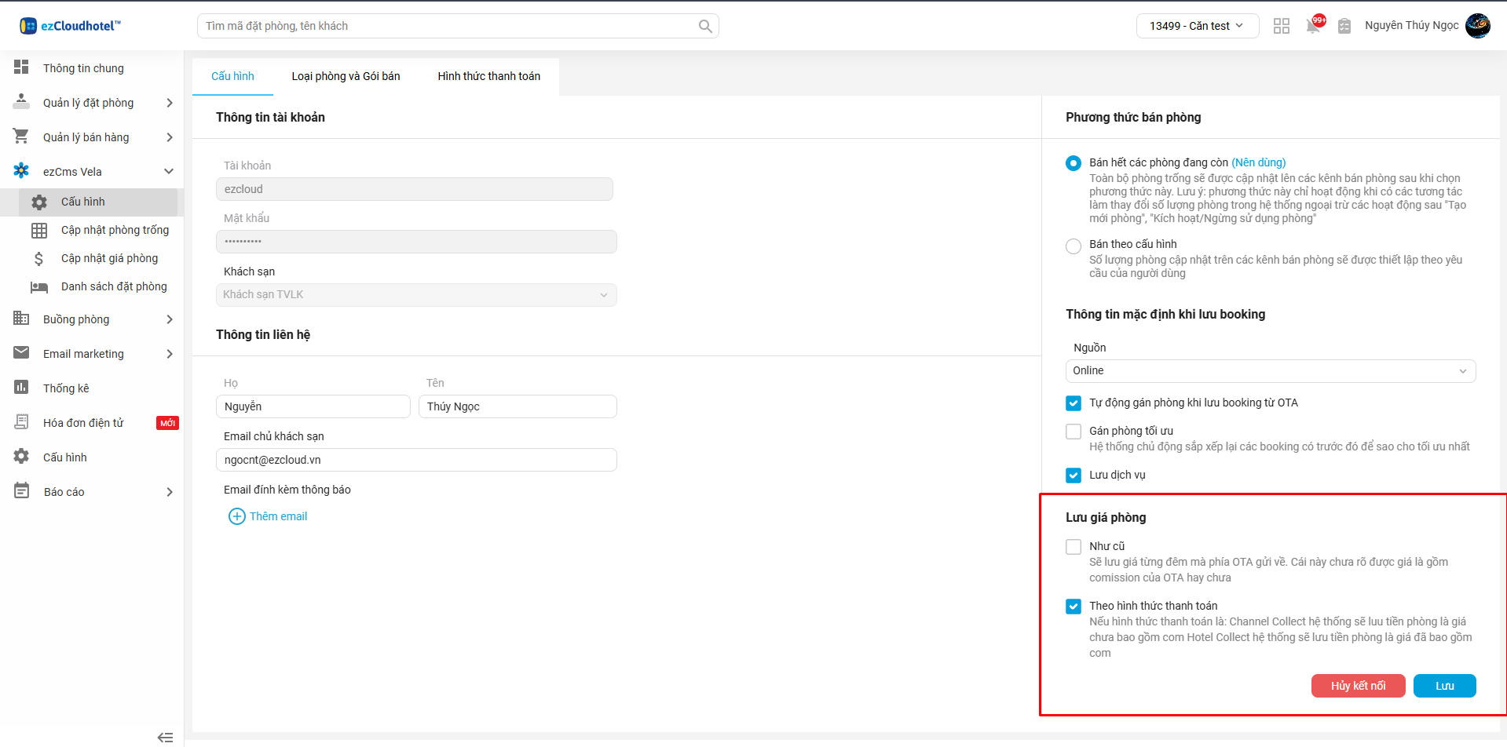Click the add email plus icon
This screenshot has width=1507, height=747.
pos(236,516)
